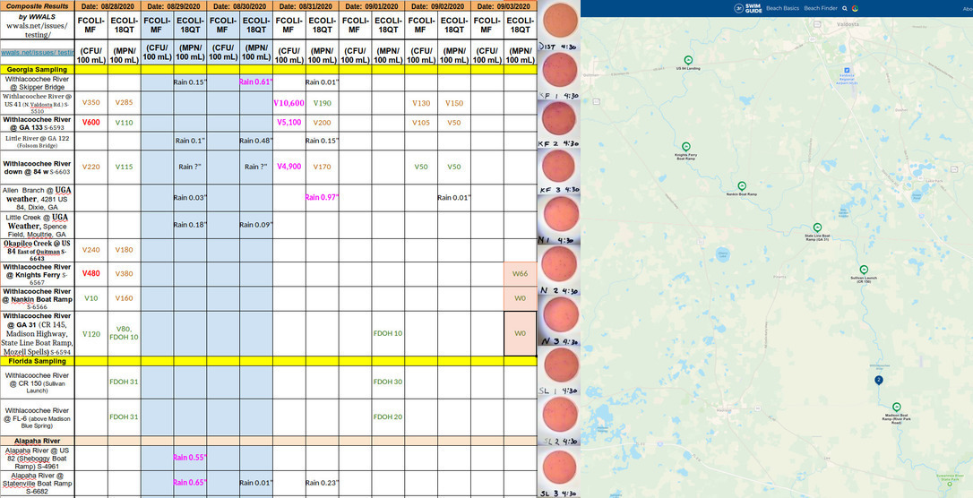Open Beach Basics menu item

782,9
